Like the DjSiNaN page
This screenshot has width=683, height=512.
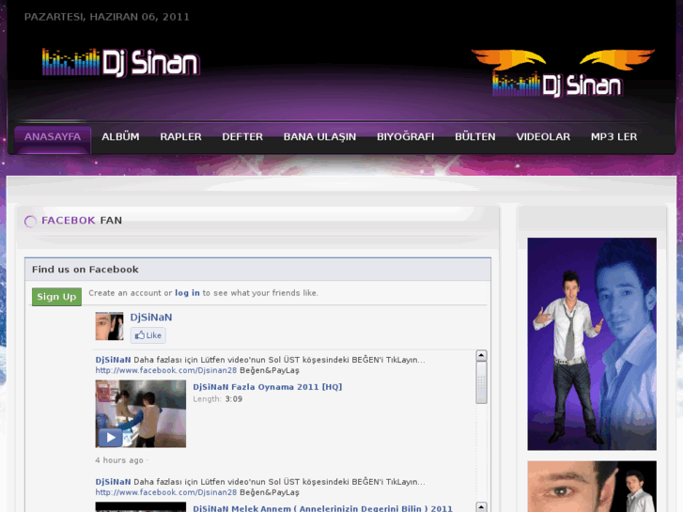(148, 335)
